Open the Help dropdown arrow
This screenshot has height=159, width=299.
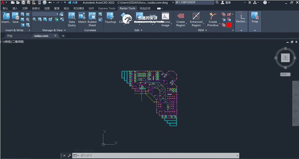coord(269,3)
